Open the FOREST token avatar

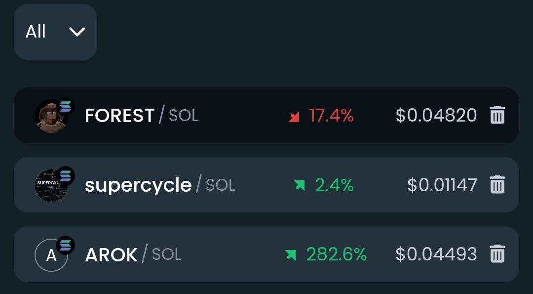51,117
